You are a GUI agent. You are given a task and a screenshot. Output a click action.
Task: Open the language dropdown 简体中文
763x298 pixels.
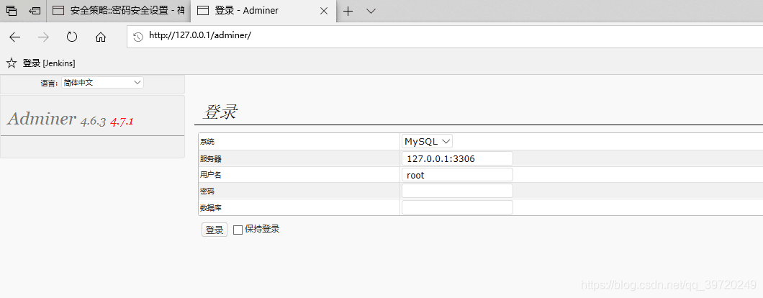click(103, 83)
